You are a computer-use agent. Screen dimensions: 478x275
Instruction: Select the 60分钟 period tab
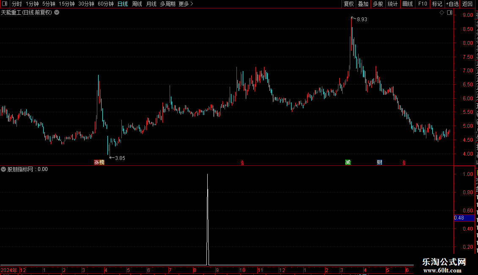coord(106,4)
